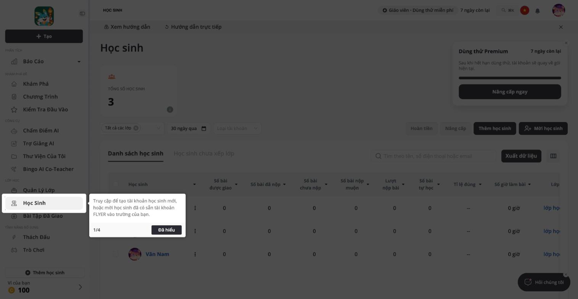Click 'Xuất dữ liệu' button
This screenshot has width=578, height=299.
pyautogui.click(x=521, y=156)
